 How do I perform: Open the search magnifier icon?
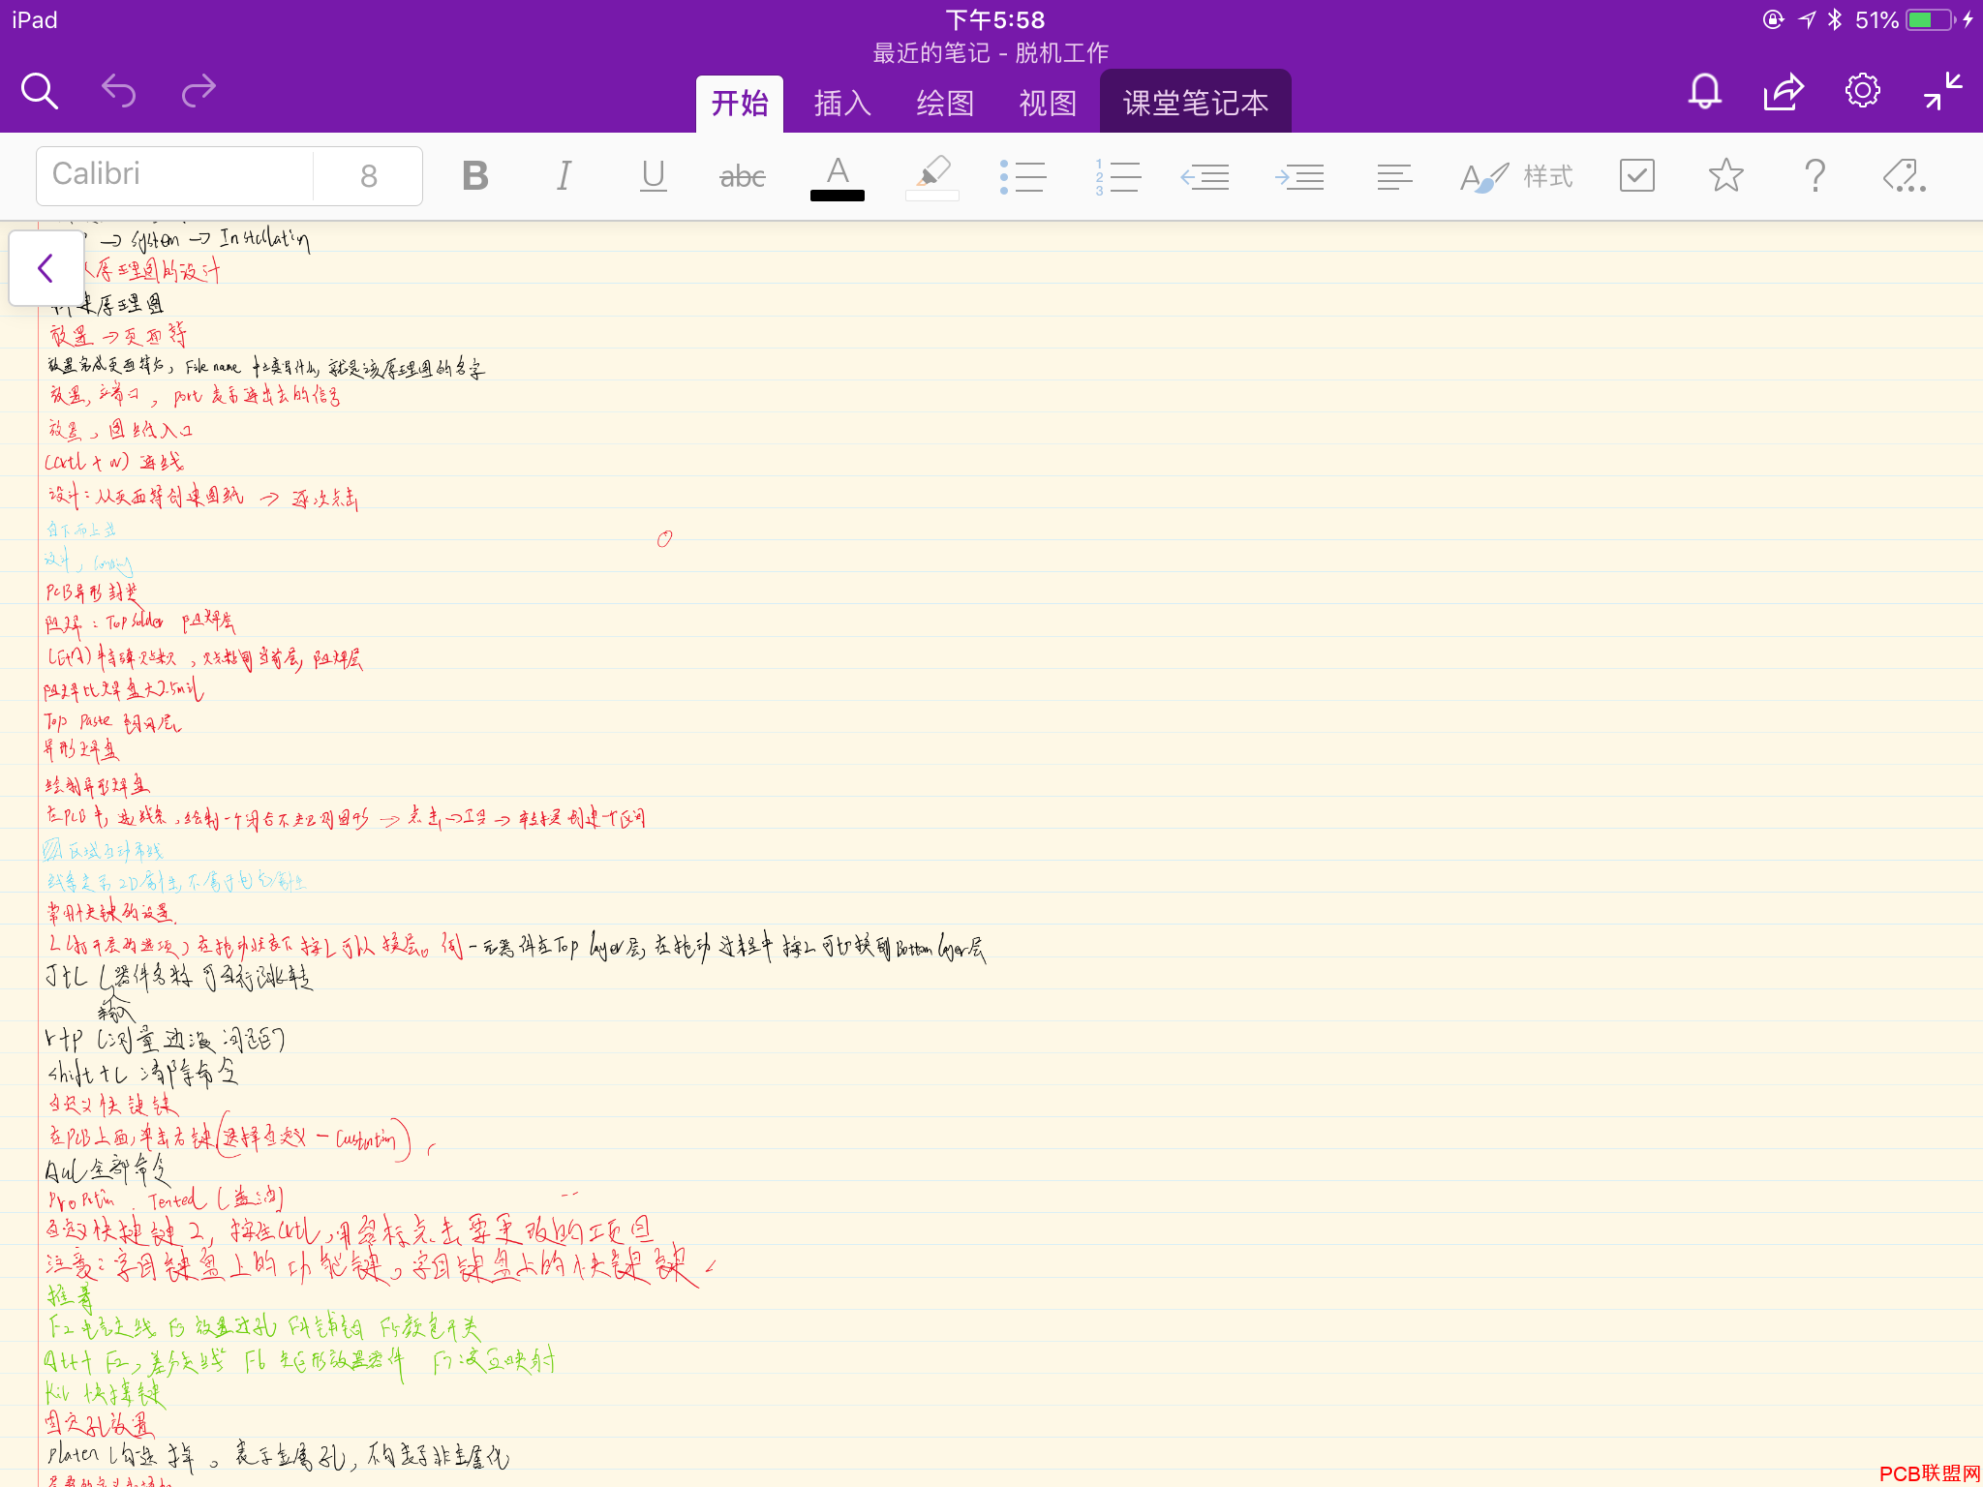(x=40, y=91)
